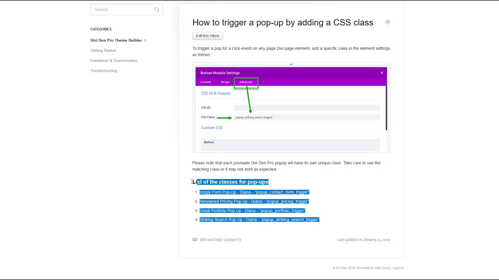
Task: Click the Last updated on January 15, 2019 text
Action: (363, 240)
